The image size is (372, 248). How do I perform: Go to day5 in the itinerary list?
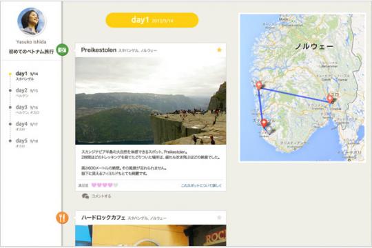click(26, 143)
